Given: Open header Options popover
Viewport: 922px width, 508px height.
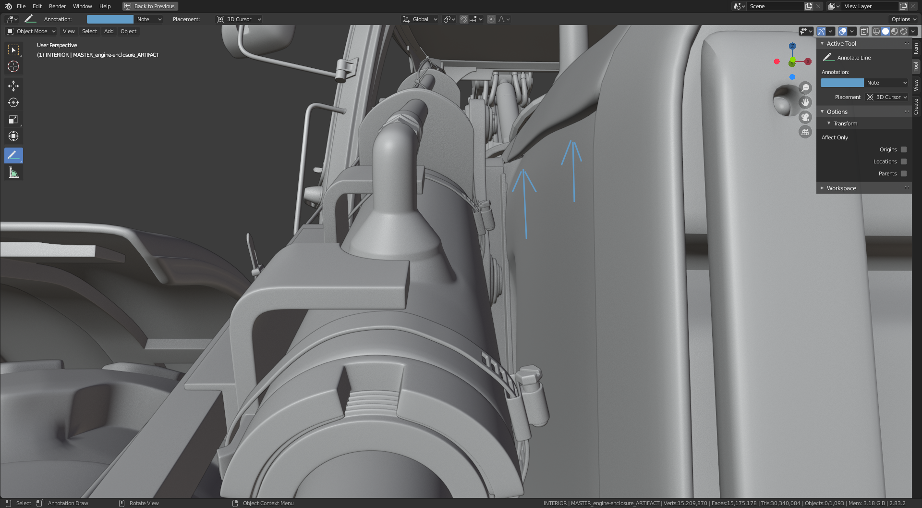Looking at the screenshot, I should click(x=904, y=19).
